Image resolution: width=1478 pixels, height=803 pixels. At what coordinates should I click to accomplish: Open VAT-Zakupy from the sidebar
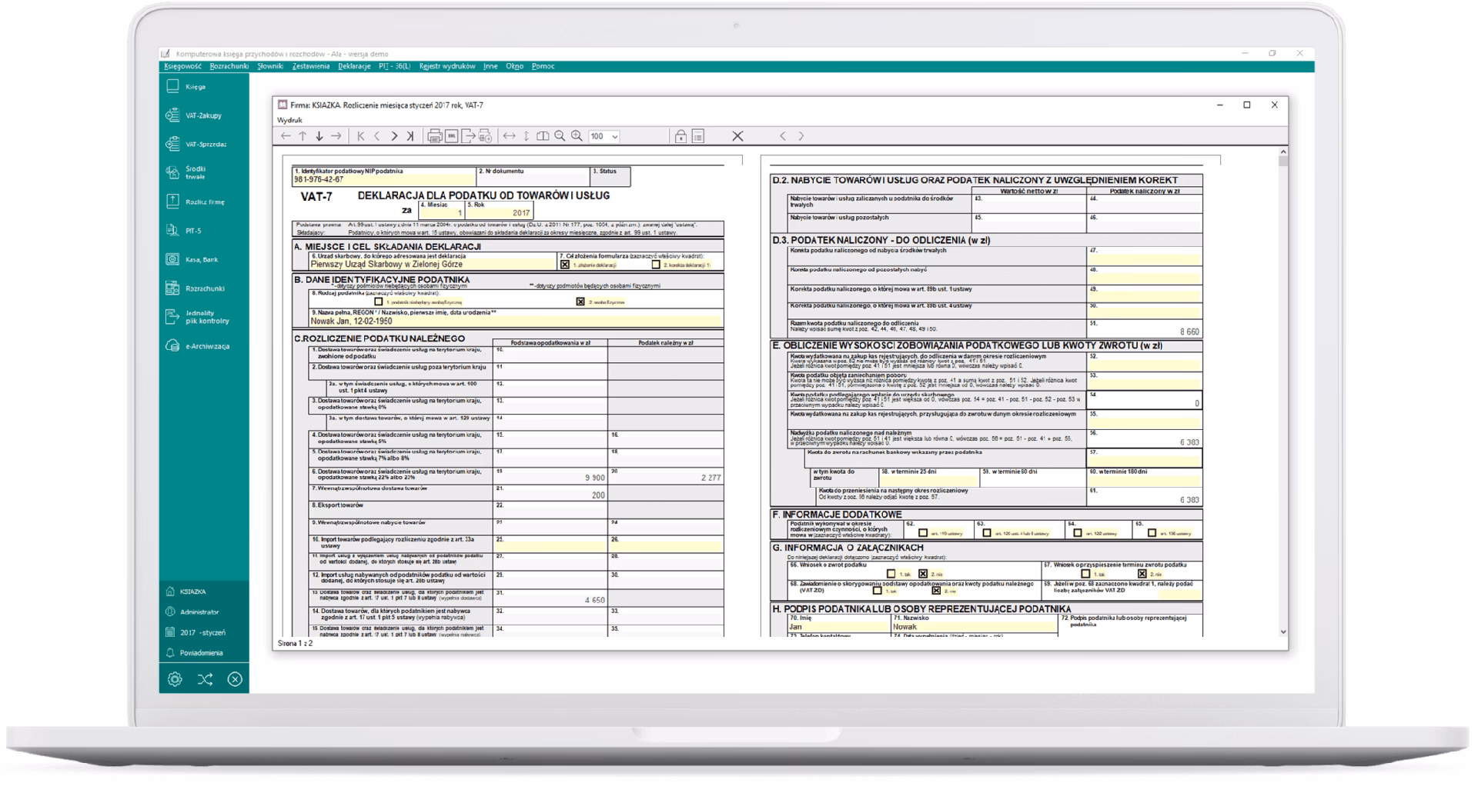[203, 115]
